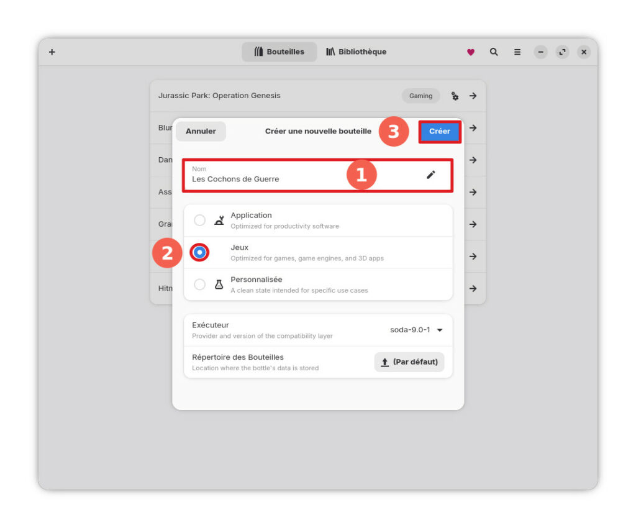The height and width of the screenshot is (528, 636).
Task: Select the Jeux radio button
Action: pos(199,252)
